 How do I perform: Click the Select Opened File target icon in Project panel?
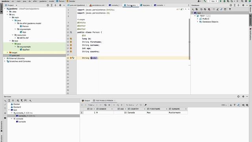48,5
